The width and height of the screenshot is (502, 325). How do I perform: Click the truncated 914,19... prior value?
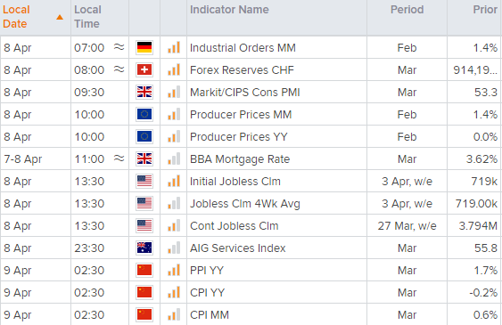(x=475, y=70)
